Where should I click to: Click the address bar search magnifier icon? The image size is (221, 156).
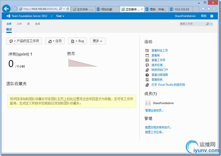pos(60,9)
